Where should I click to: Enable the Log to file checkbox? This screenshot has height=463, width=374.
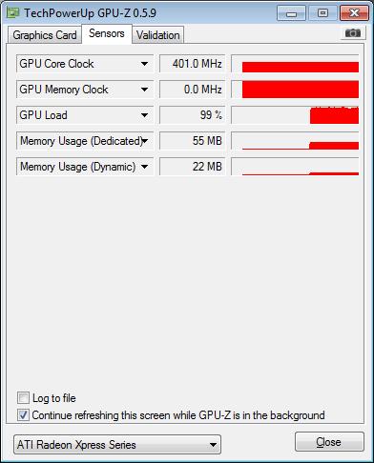point(23,398)
